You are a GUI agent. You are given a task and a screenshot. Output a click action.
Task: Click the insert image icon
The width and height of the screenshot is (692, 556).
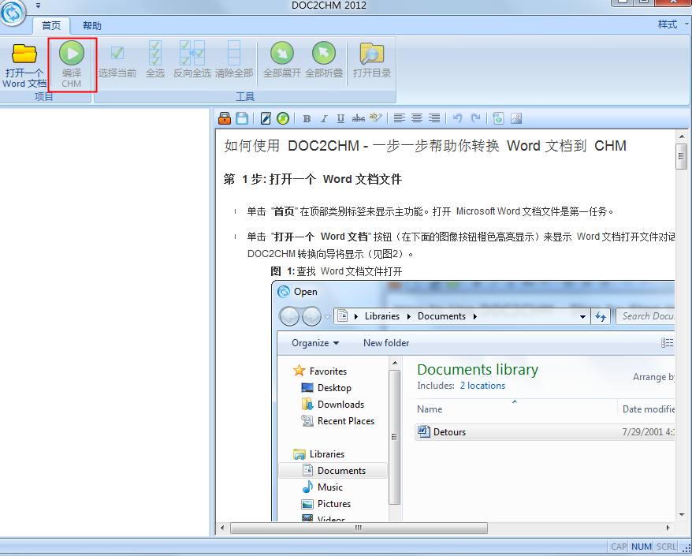coord(516,118)
